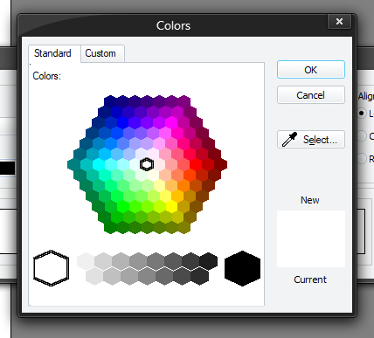Cancel the Colors dialog
This screenshot has width=374, height=338.
[x=311, y=95]
